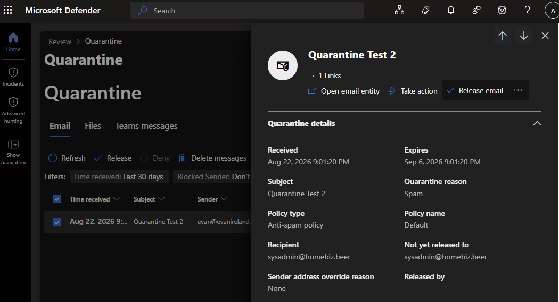The image size is (559, 302).
Task: Click Open email entity
Action: point(344,91)
